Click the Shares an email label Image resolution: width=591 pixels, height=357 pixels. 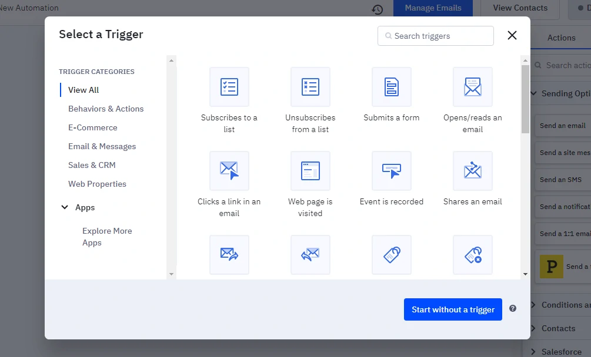(x=473, y=201)
